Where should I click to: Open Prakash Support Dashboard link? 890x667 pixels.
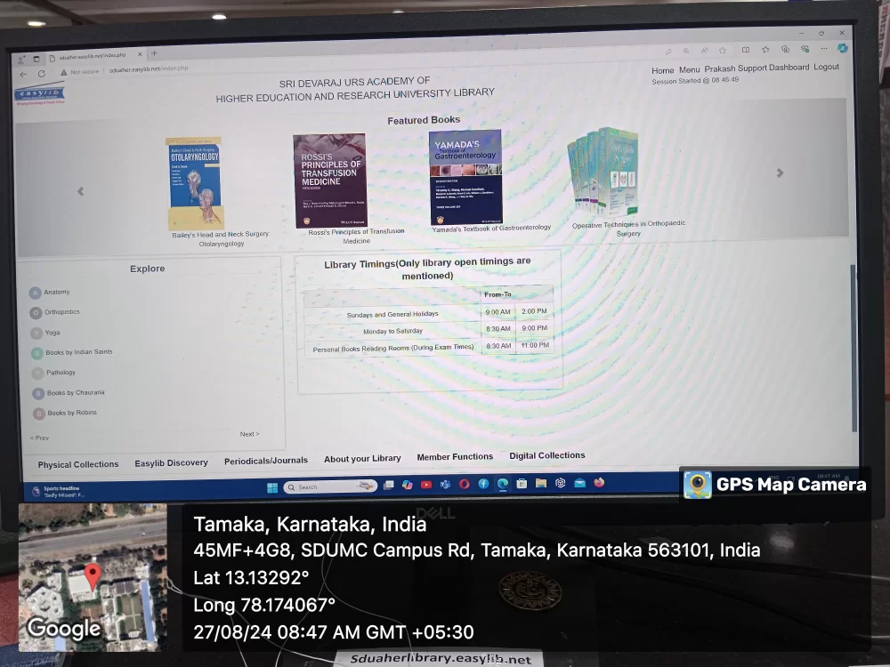click(x=756, y=68)
